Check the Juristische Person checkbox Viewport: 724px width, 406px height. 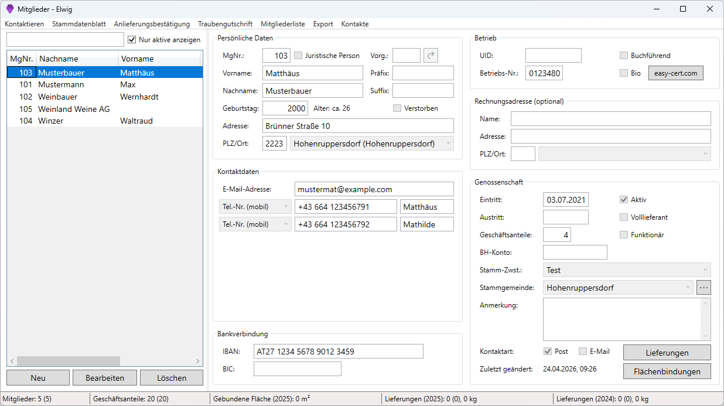pyautogui.click(x=298, y=56)
